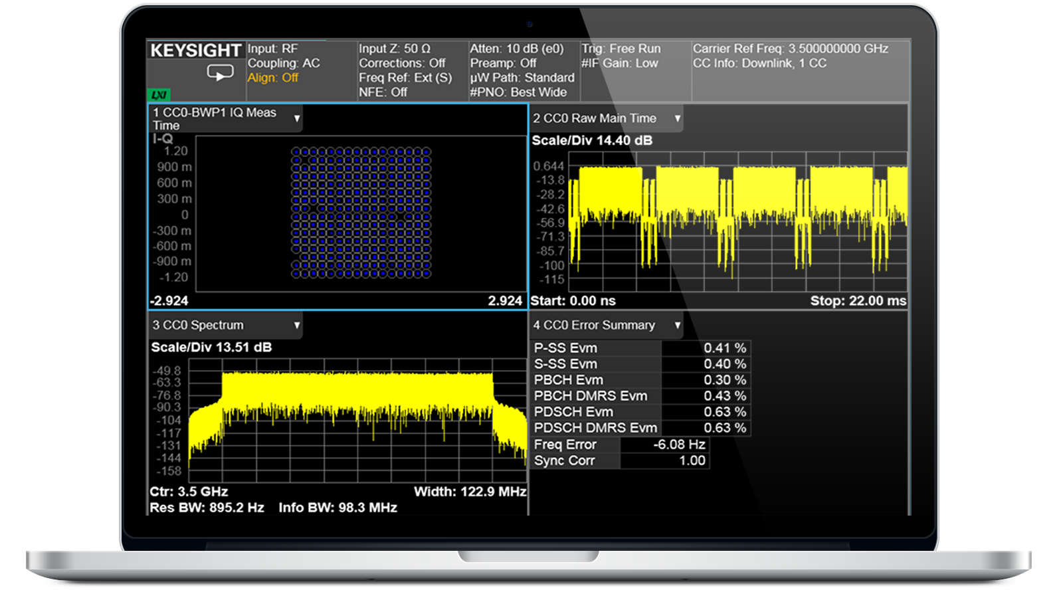Open the CC0-BWP1 IQ Meas Time dropdown

pos(296,119)
